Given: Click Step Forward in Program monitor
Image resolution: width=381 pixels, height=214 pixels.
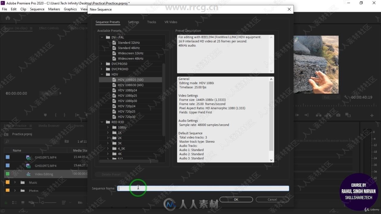Looking at the screenshot, I should coord(297,115).
